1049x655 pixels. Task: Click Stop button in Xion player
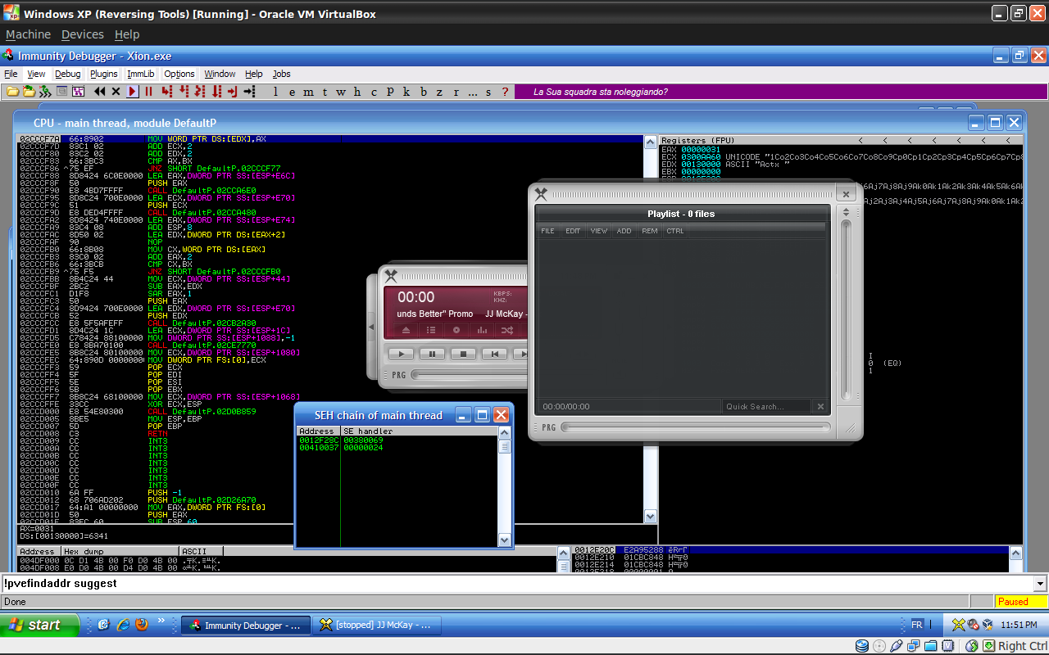tap(463, 354)
